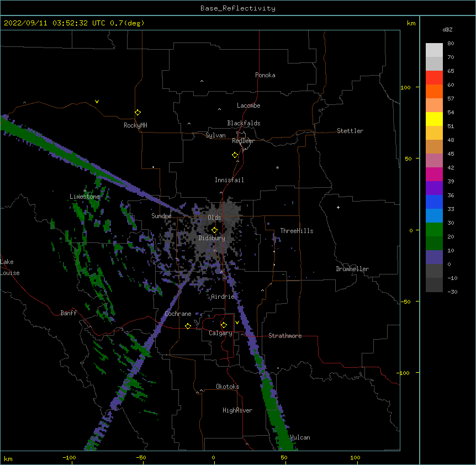Click the dBZ legend heading
This screenshot has width=476, height=465.
click(x=447, y=29)
